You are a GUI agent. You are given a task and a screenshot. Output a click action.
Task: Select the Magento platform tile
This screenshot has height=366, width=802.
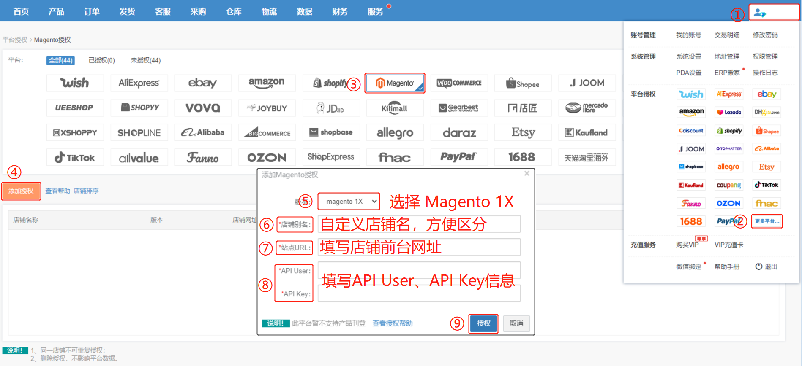(395, 83)
